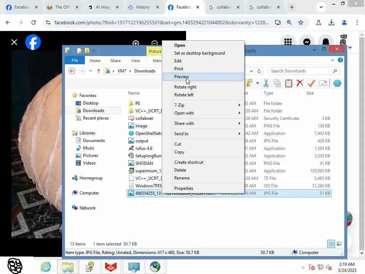Screen dimensions: 365x274
Task: Open a new Chrome tab
Action: pos(292,7)
